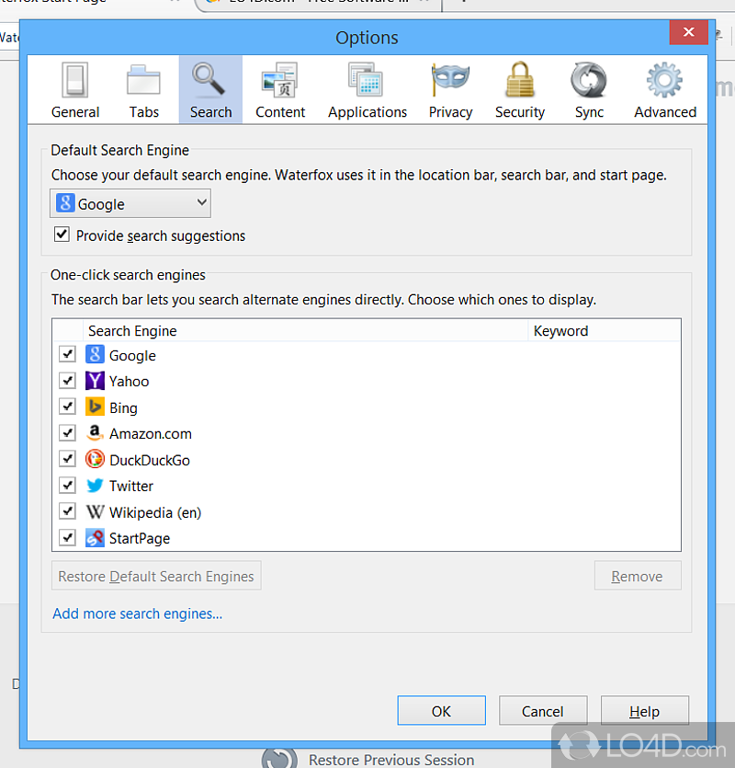This screenshot has height=768, width=735.
Task: Click the Amazon.com icon in engine list
Action: click(x=95, y=433)
